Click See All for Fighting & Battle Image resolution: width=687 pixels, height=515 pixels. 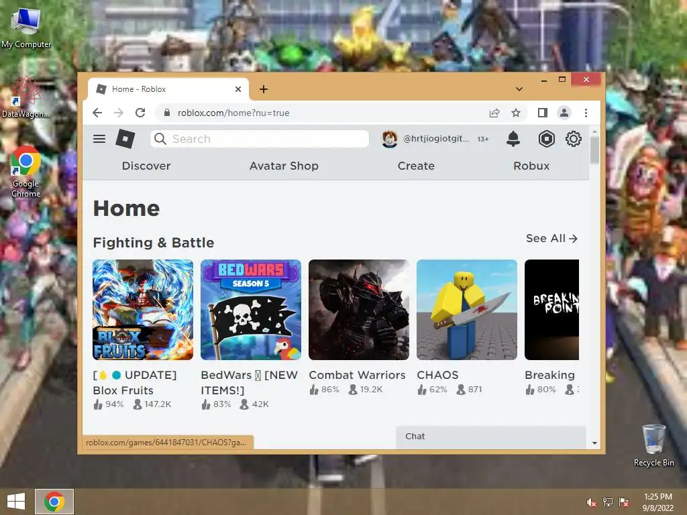point(551,239)
